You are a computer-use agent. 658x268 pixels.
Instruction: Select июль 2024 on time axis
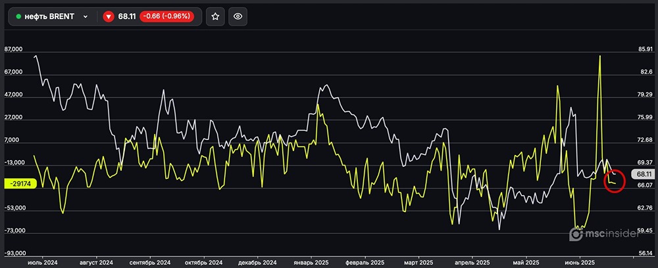tap(42, 261)
